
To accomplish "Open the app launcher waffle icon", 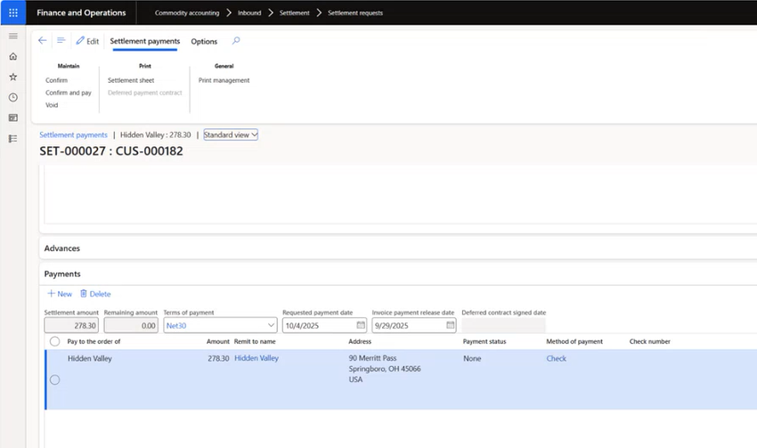I will point(12,13).
